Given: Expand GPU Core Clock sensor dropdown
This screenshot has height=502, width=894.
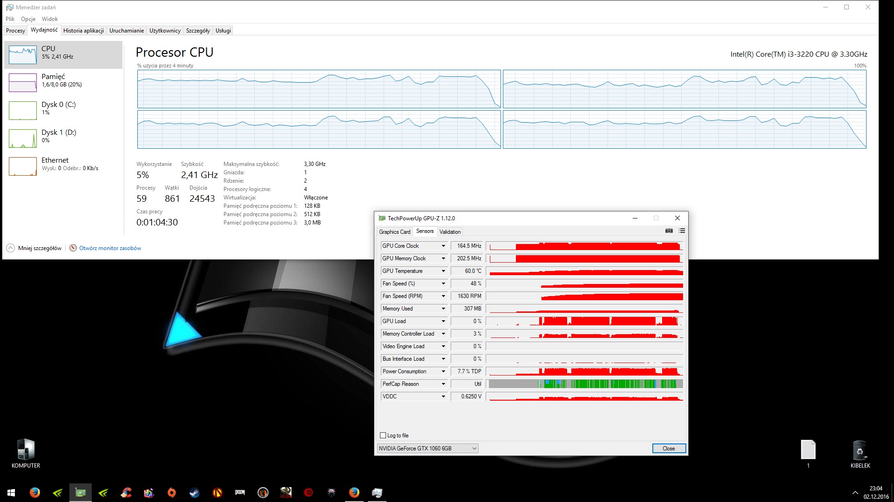Looking at the screenshot, I should click(443, 246).
